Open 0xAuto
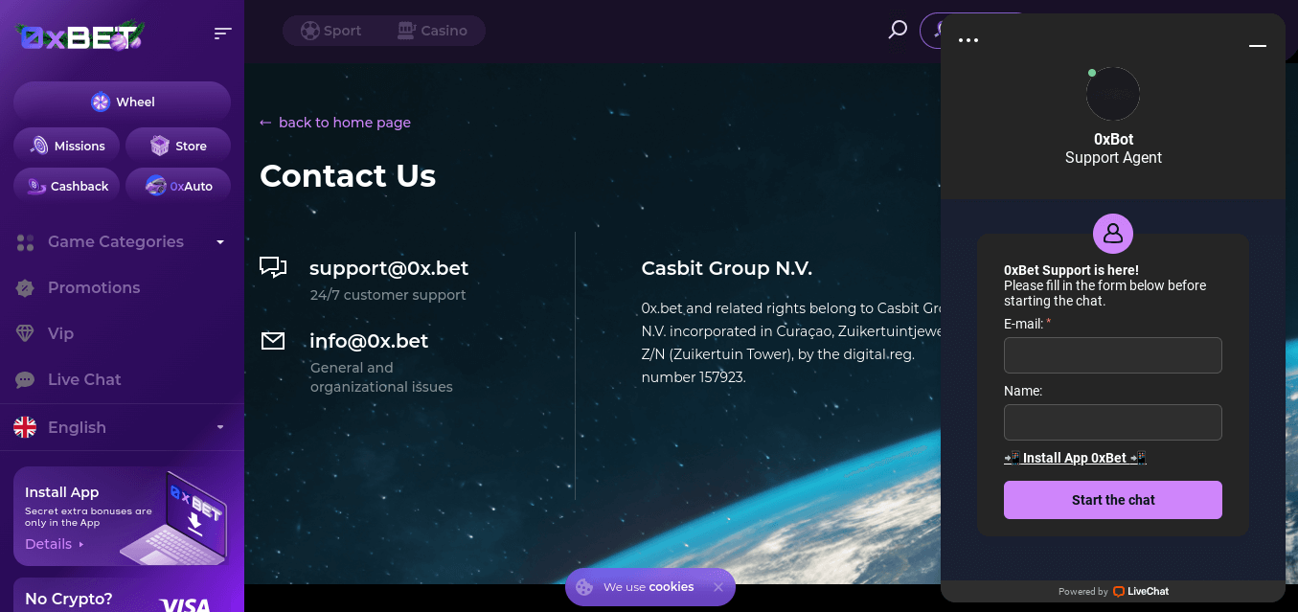The height and width of the screenshot is (612, 1298). coord(178,186)
